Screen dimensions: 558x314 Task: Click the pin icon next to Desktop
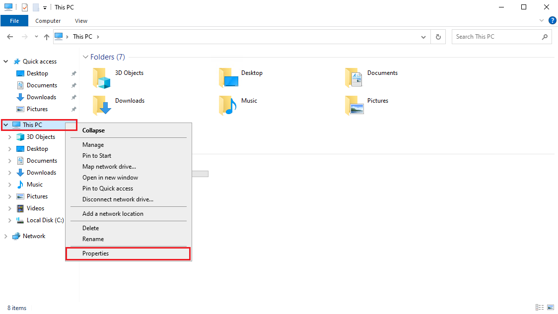pyautogui.click(x=73, y=73)
